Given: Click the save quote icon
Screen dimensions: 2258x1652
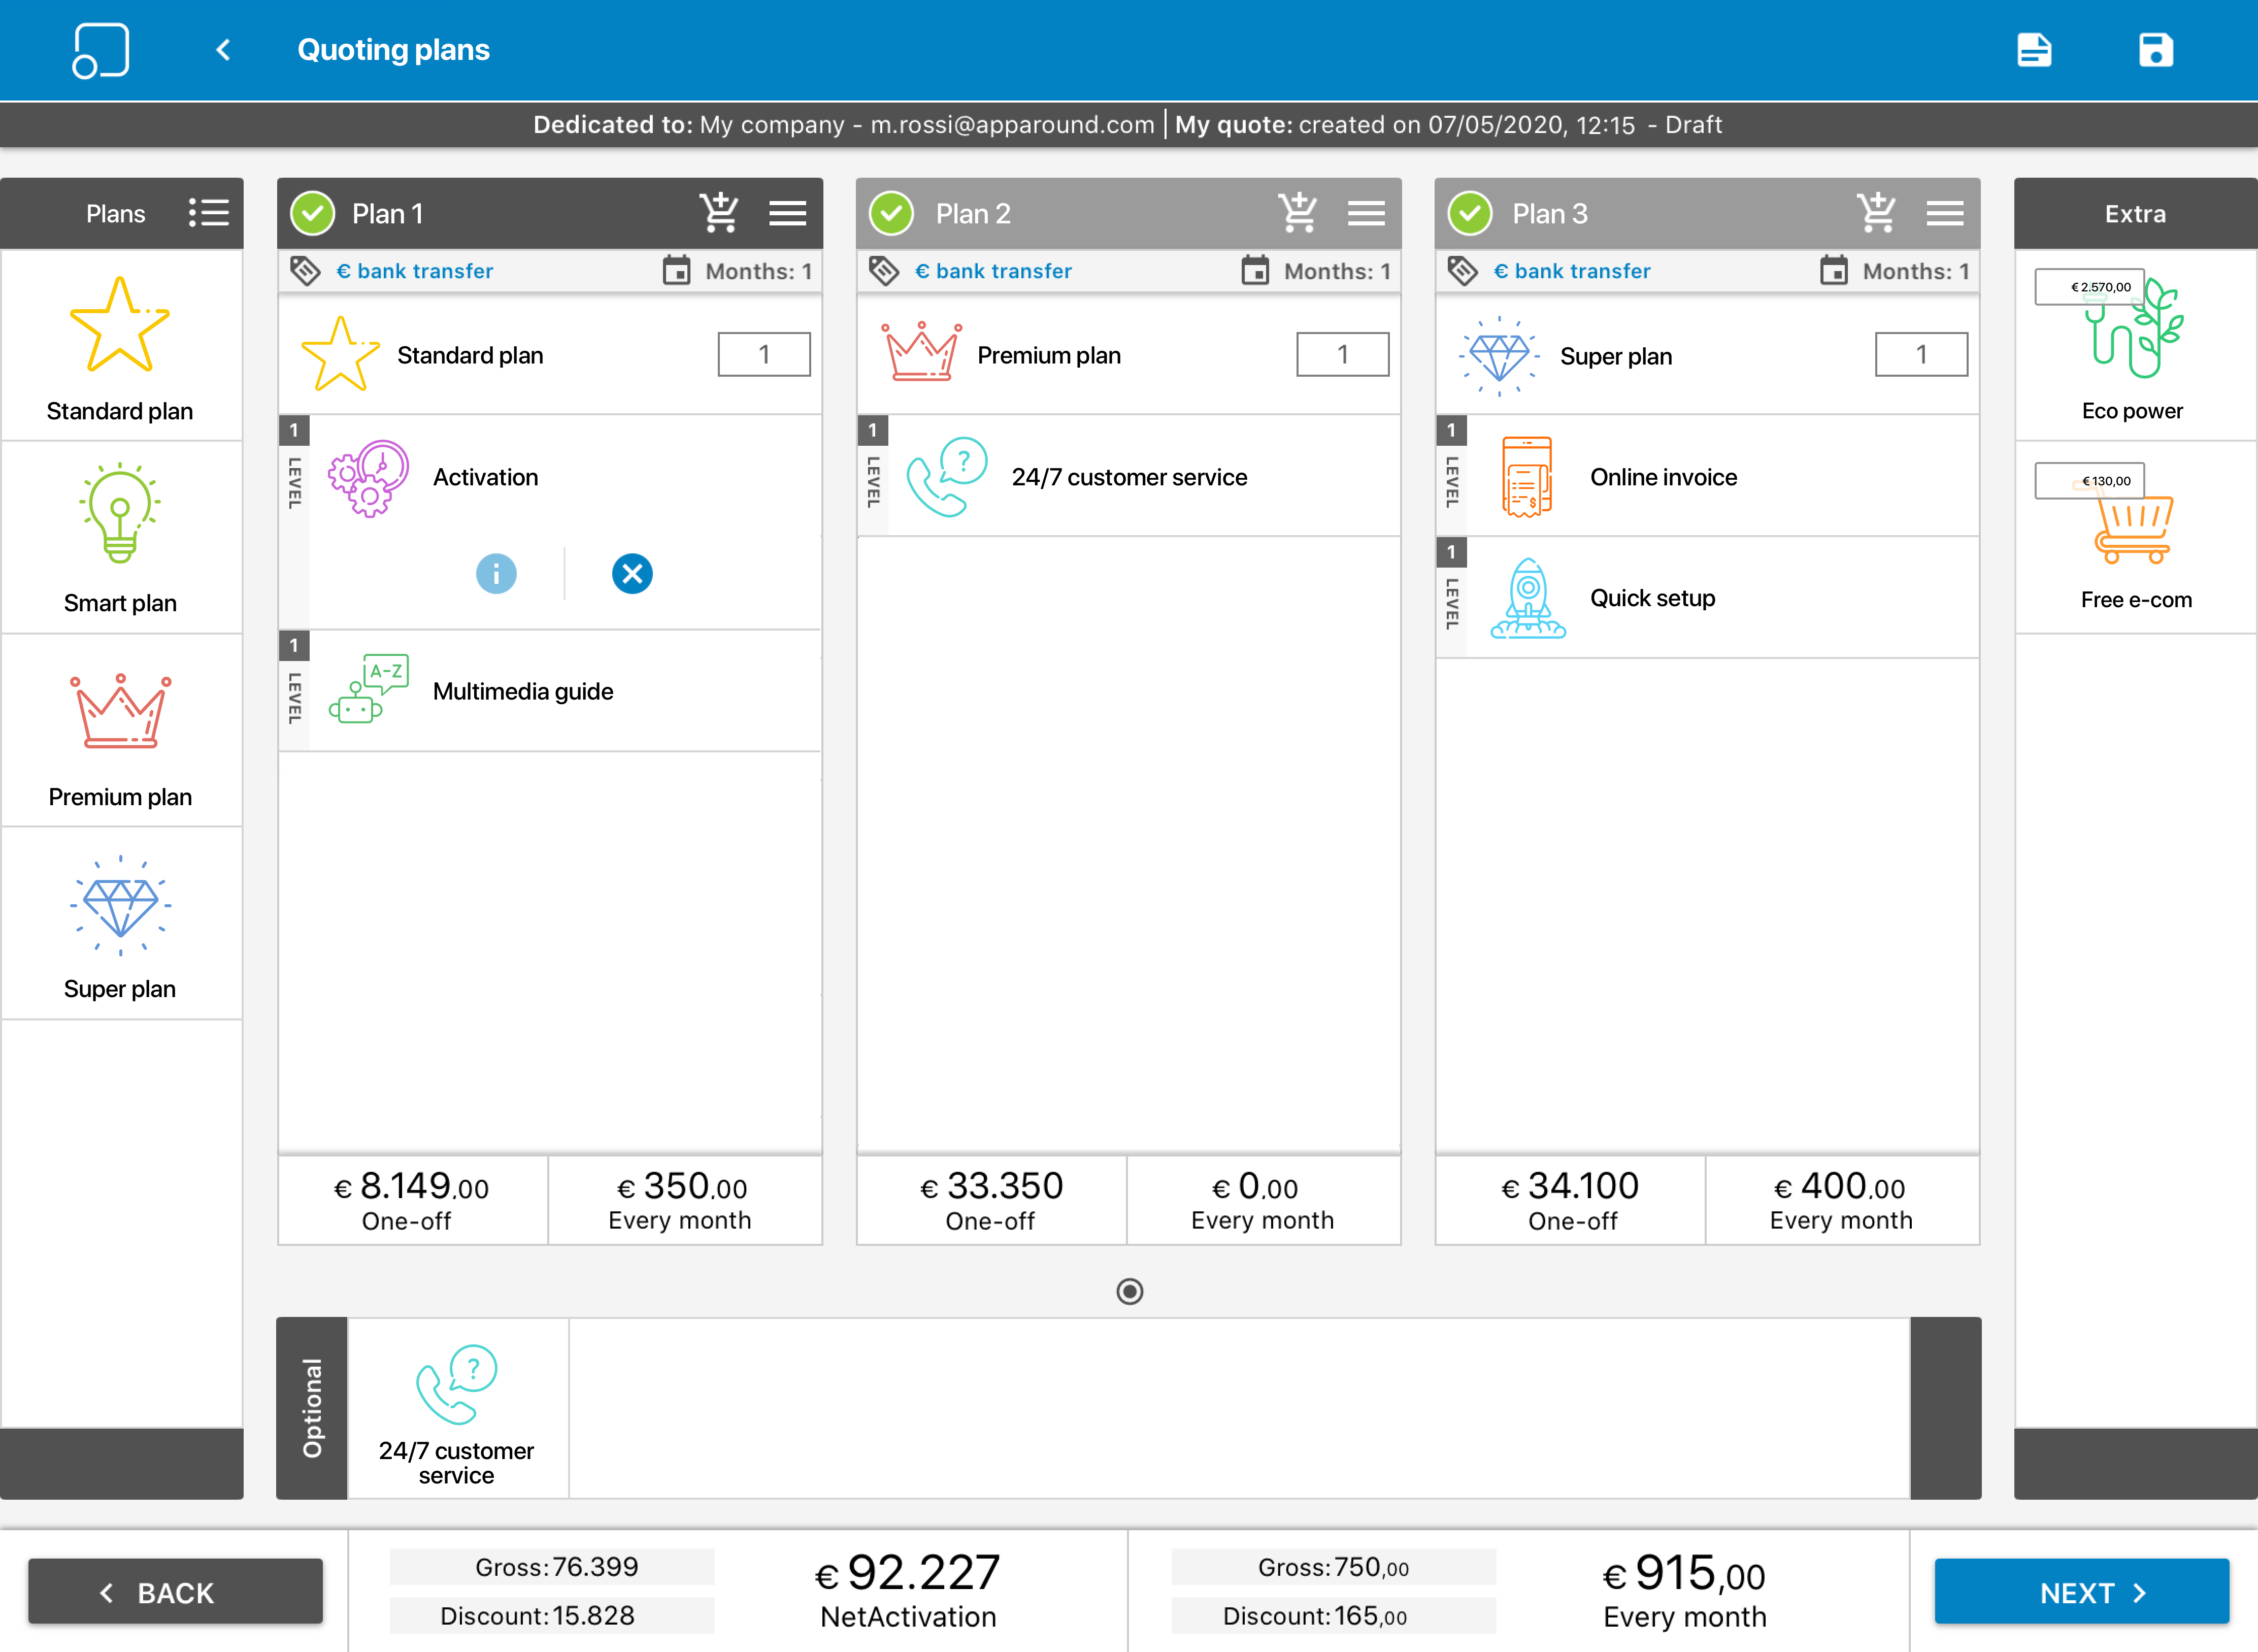Looking at the screenshot, I should (2156, 49).
